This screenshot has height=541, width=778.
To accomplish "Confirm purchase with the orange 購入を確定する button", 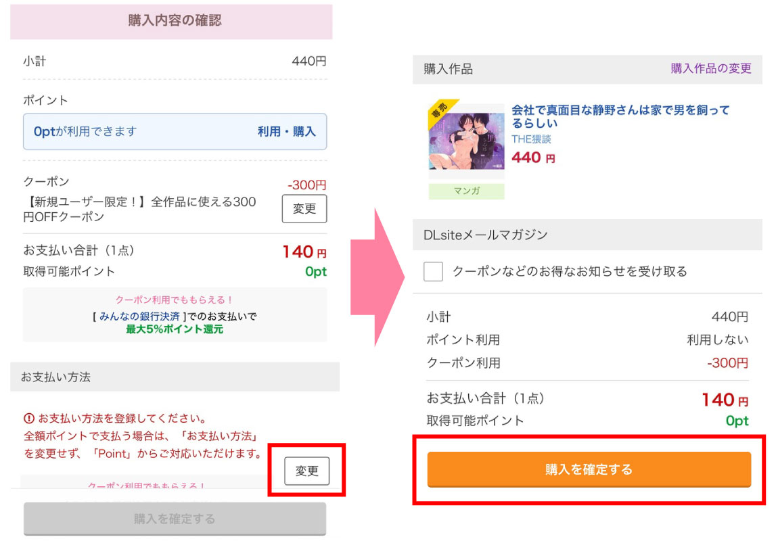I will pyautogui.click(x=589, y=469).
